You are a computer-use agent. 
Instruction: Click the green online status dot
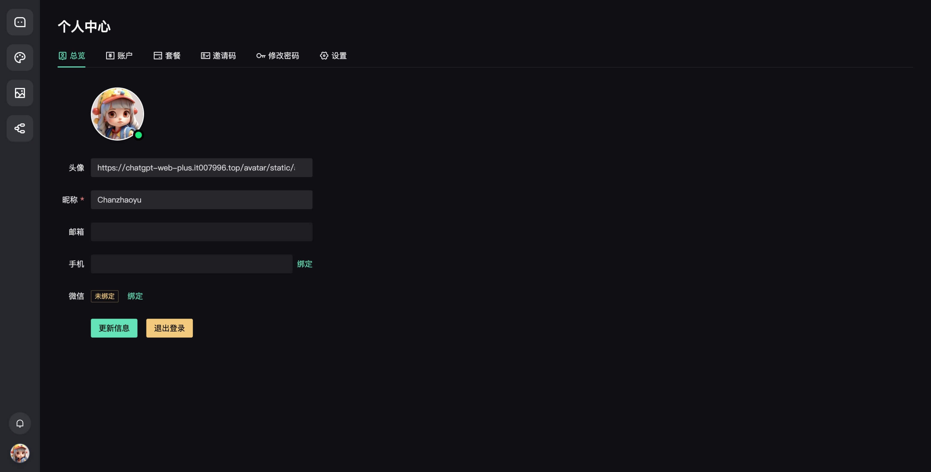point(138,135)
